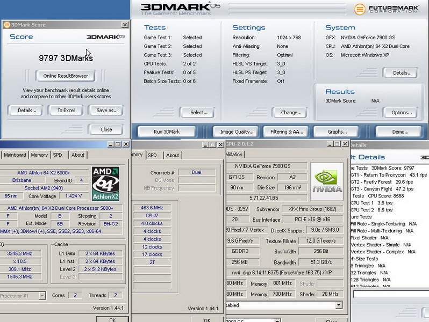Click the Futuremark Corporation logo
Screen dimensions: 429x322
coord(386,9)
